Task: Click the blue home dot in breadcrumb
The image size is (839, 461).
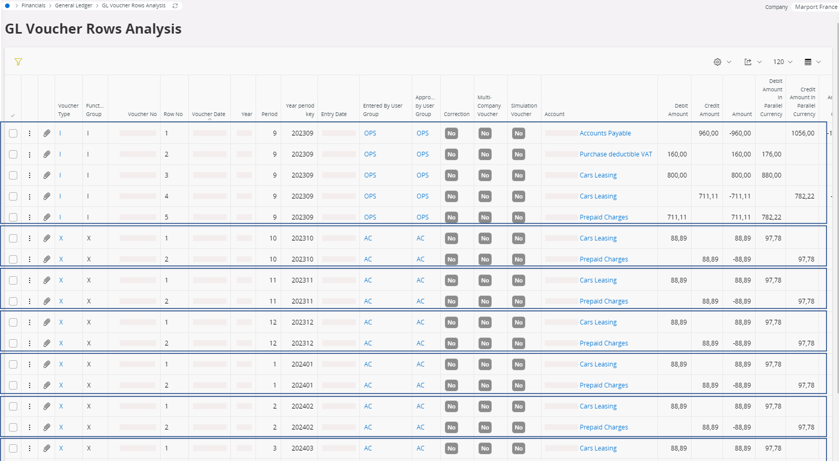Action: click(x=7, y=6)
